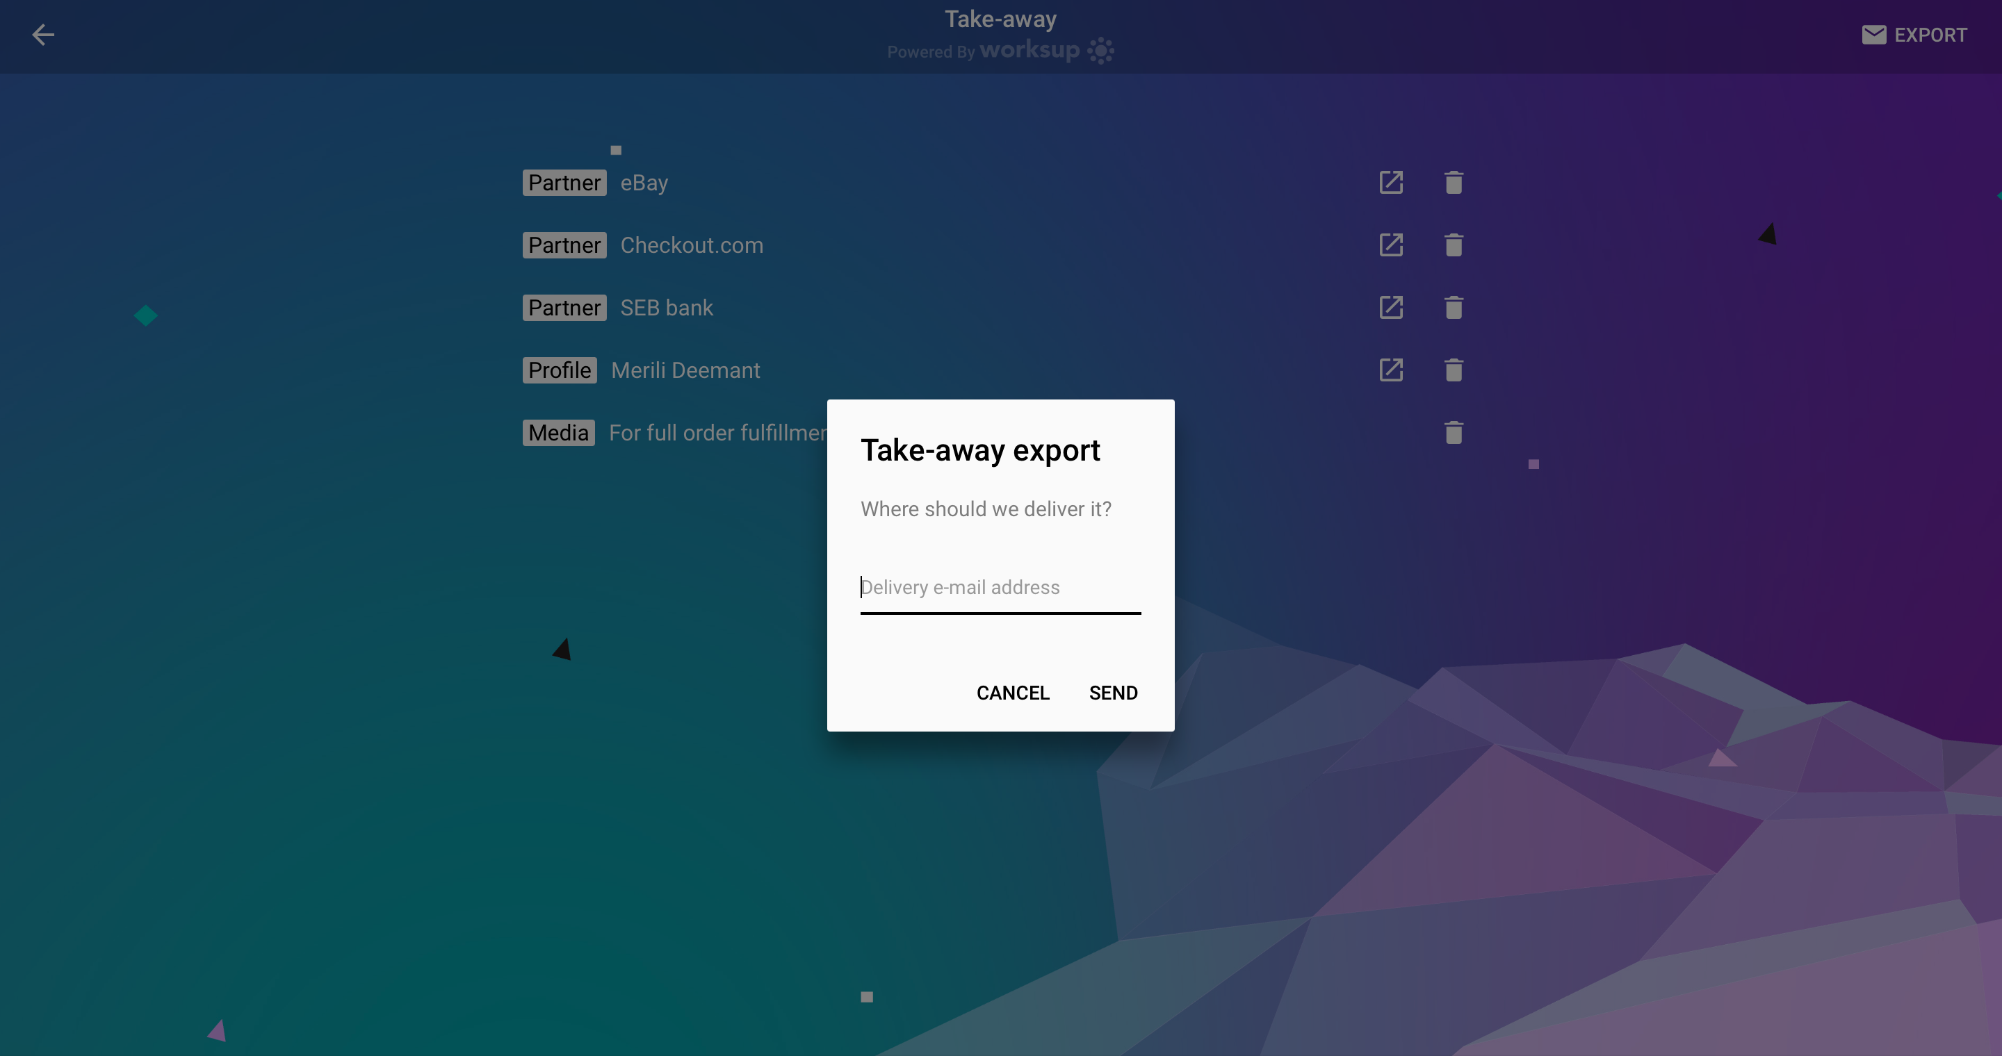Click the Partner tag beside eBay
2002x1056 pixels.
[564, 183]
